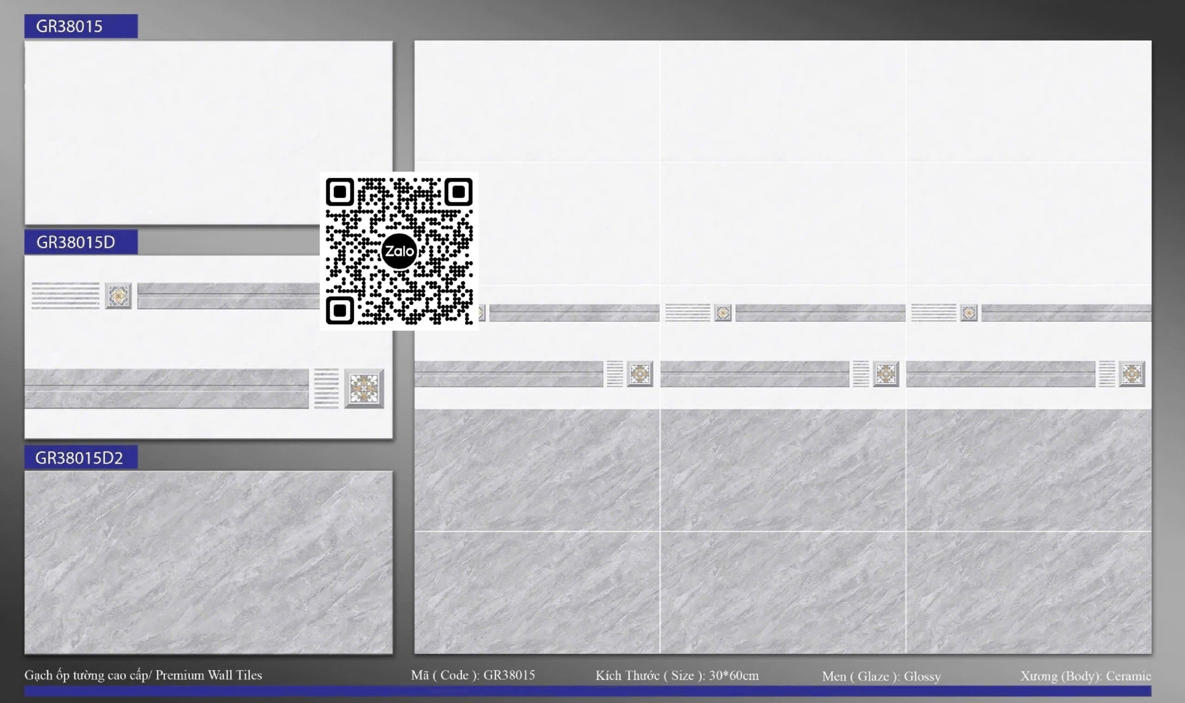This screenshot has height=703, width=1185.
Task: Select the GR38015D2 blue label
Action: click(81, 458)
